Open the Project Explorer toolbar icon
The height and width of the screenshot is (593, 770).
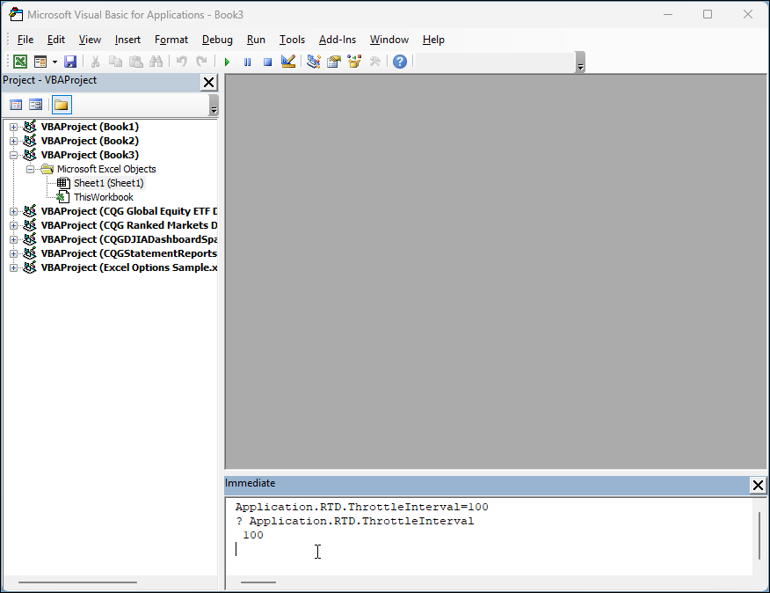(313, 62)
